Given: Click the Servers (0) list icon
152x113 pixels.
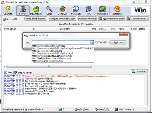Looking at the screenshot, I should tap(4, 19).
